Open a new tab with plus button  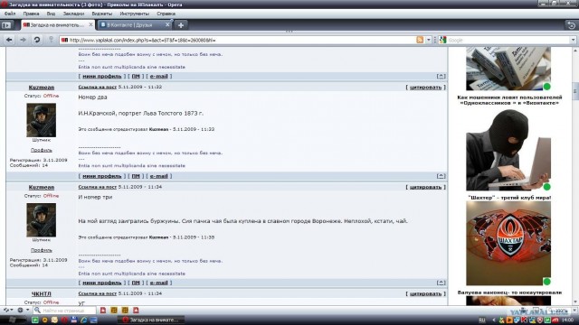[x=181, y=25]
